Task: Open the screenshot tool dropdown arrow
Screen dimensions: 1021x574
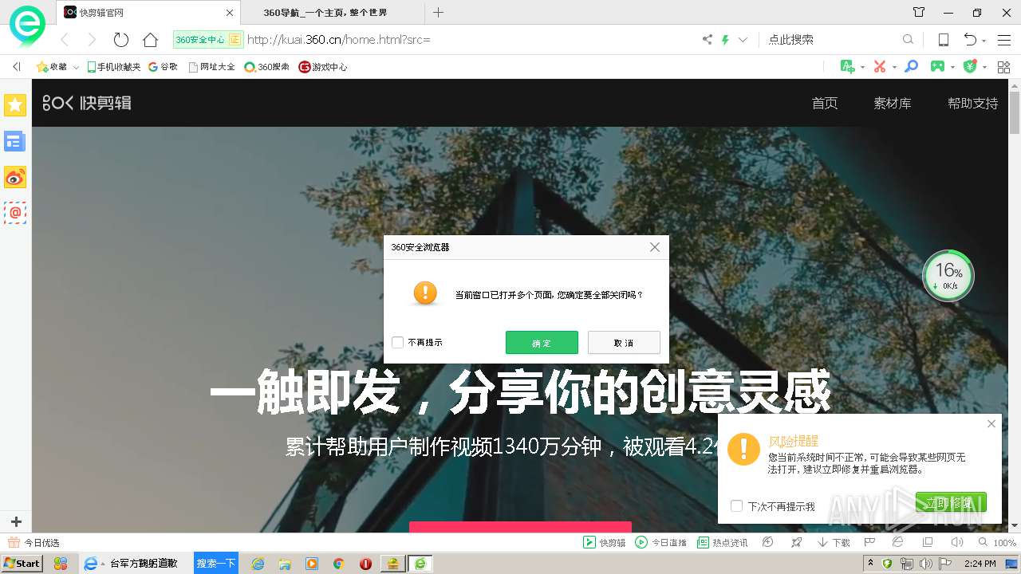Action: (x=894, y=68)
